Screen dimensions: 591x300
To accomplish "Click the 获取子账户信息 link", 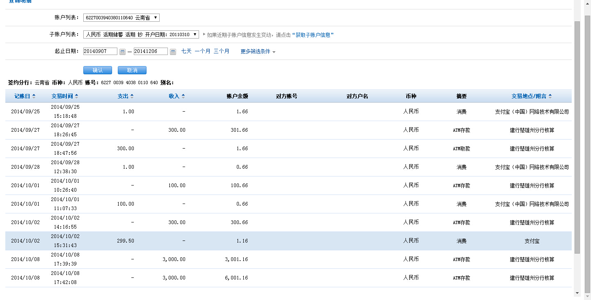I will coord(313,35).
